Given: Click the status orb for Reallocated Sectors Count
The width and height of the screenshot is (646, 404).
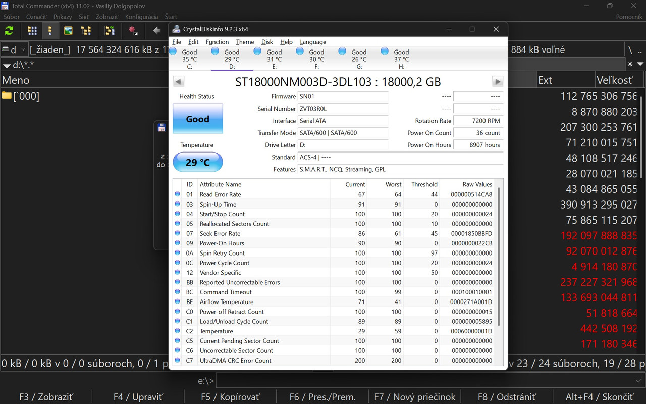Looking at the screenshot, I should coord(177,224).
